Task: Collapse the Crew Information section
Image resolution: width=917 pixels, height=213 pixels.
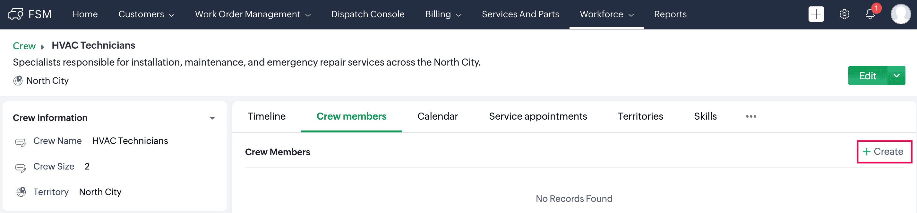Action: point(212,118)
